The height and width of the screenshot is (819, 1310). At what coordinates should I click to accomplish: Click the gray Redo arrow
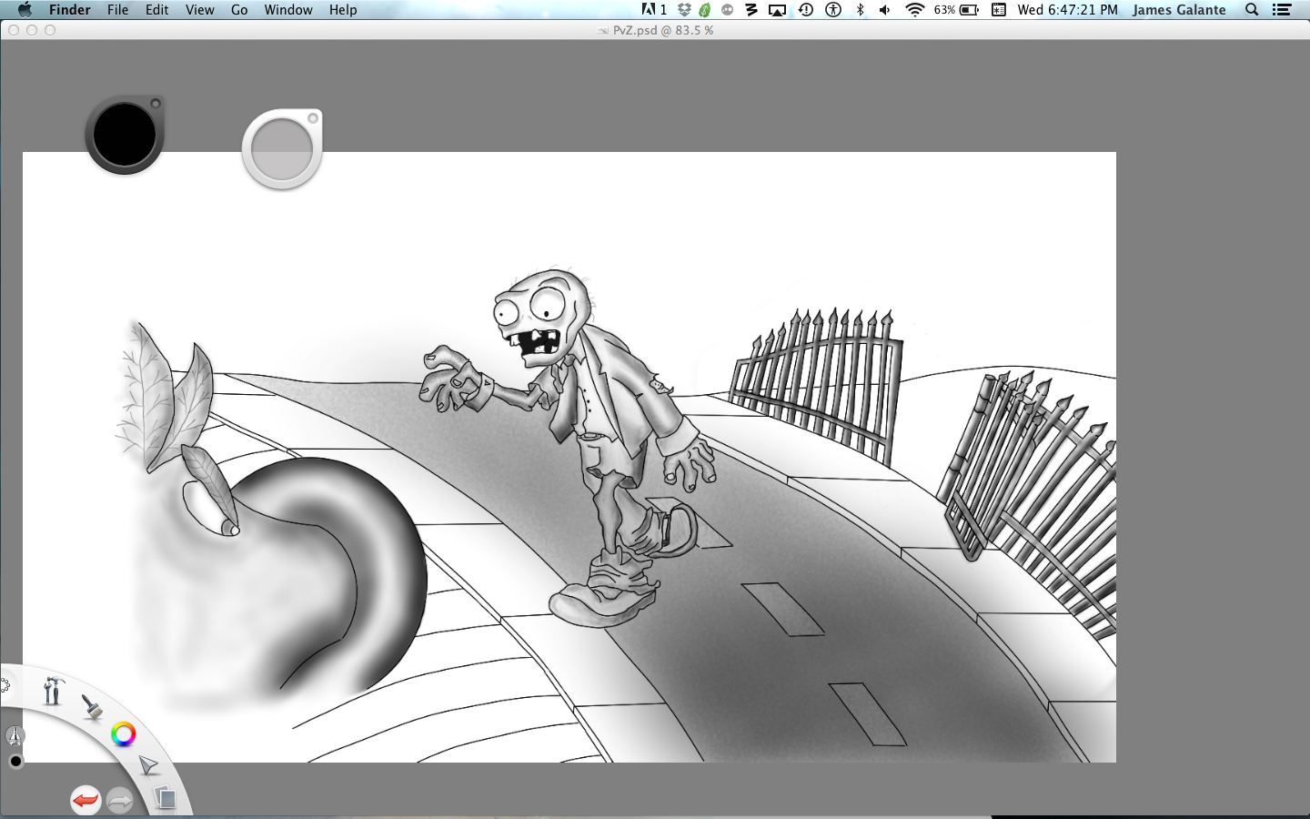click(x=120, y=801)
